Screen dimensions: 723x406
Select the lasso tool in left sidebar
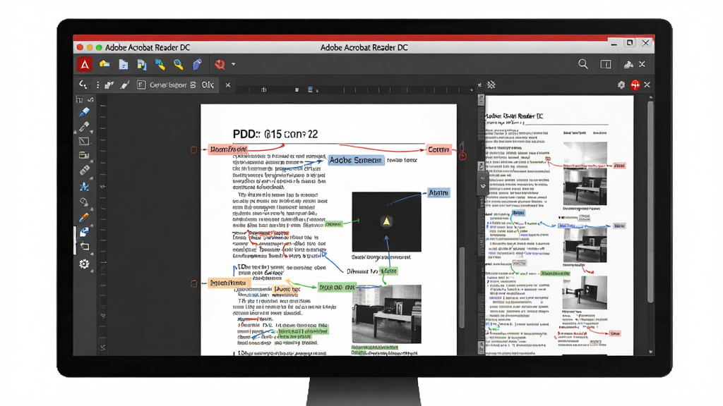click(x=84, y=202)
